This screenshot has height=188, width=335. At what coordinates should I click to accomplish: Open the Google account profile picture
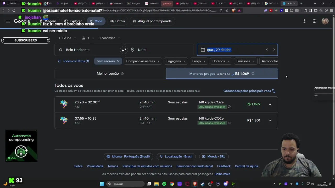[x=325, y=21]
